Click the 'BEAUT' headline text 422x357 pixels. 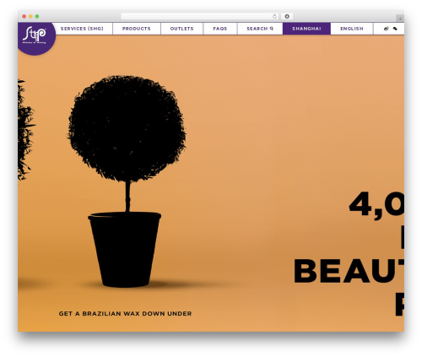(349, 271)
